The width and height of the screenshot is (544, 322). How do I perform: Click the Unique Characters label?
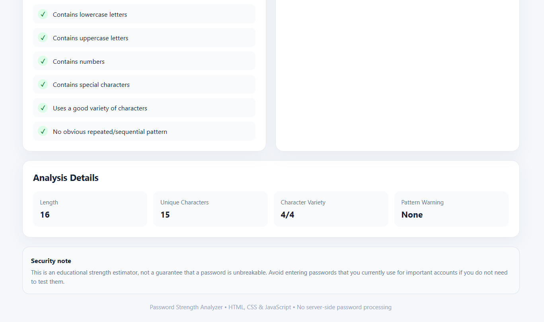coord(185,202)
